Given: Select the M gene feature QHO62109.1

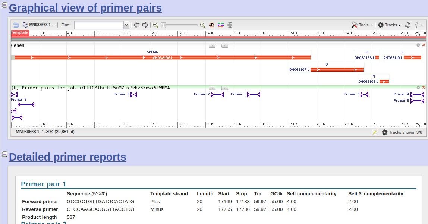Looking at the screenshot, I should tap(384, 82).
